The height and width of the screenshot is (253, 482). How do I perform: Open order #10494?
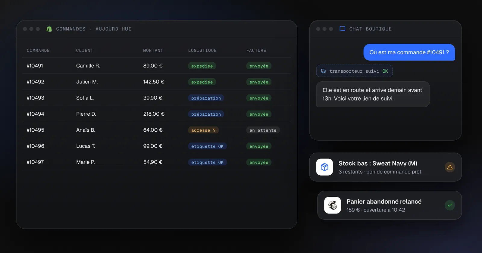(36, 114)
